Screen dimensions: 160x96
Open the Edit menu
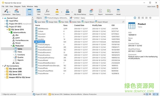[7, 6]
